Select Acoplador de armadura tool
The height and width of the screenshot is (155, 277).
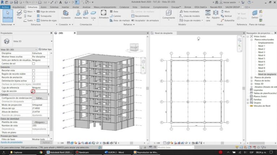(x=145, y=20)
